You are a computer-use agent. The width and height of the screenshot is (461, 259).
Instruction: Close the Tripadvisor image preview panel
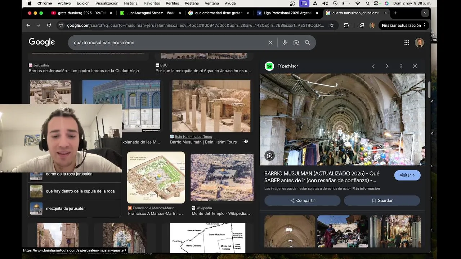[x=415, y=66]
